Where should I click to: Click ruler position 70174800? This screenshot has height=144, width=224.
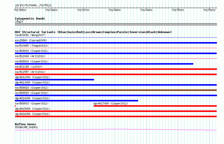tap(115, 10)
